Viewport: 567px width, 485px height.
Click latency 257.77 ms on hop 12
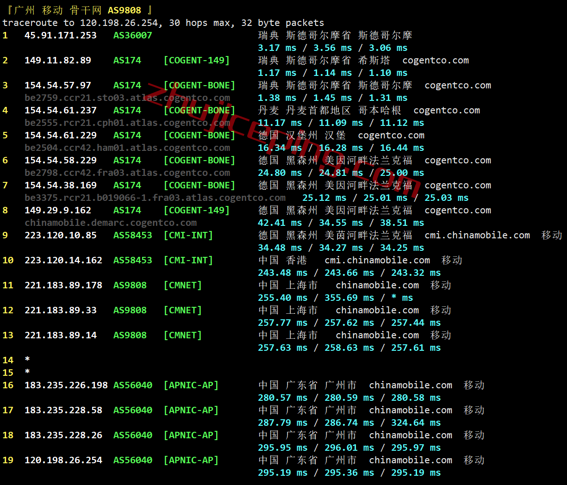point(283,323)
